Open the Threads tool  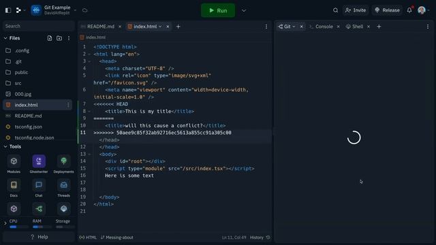(63, 188)
